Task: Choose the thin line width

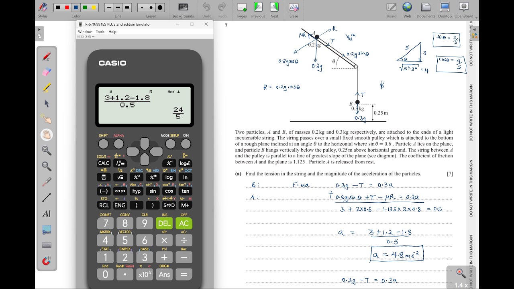Action: coord(109,8)
